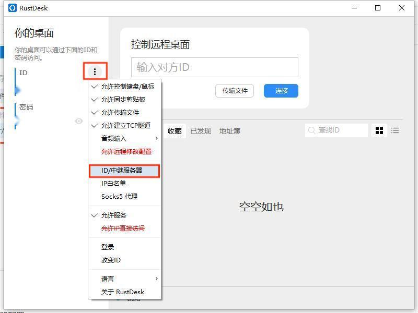
Task: Switch to grid view icon
Action: point(379,130)
